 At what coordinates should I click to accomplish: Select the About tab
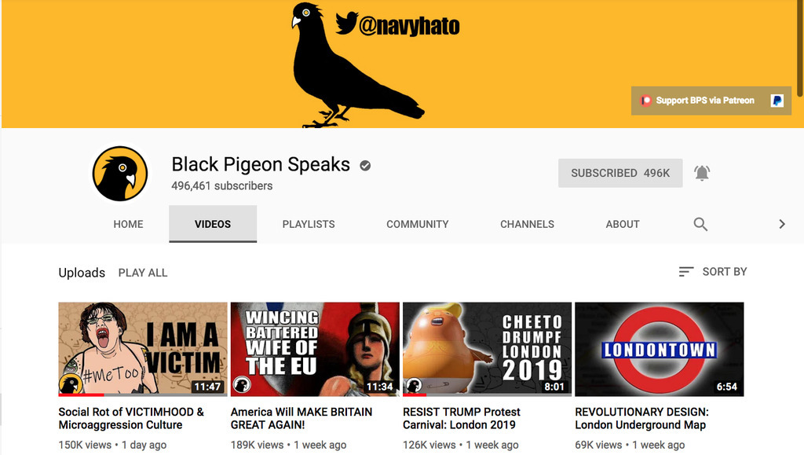click(622, 224)
